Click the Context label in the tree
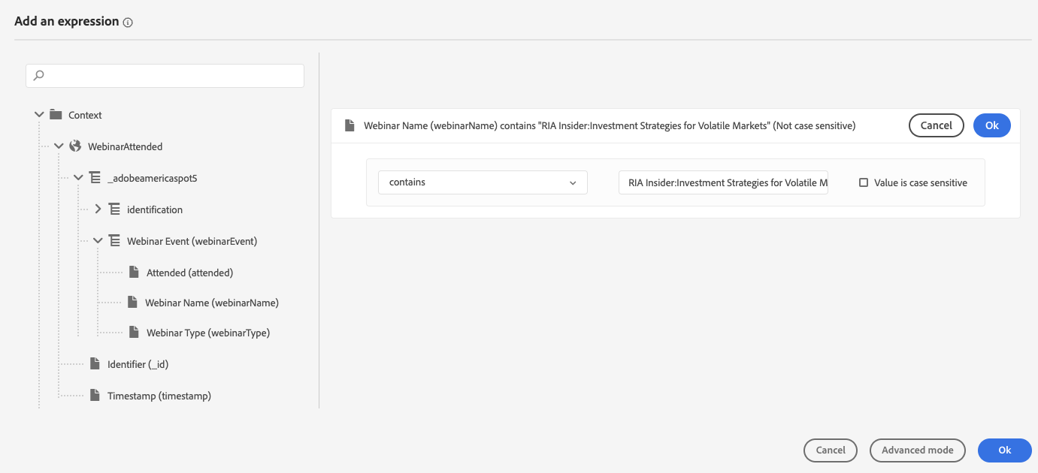Viewport: 1038px width, 473px height. (x=85, y=115)
